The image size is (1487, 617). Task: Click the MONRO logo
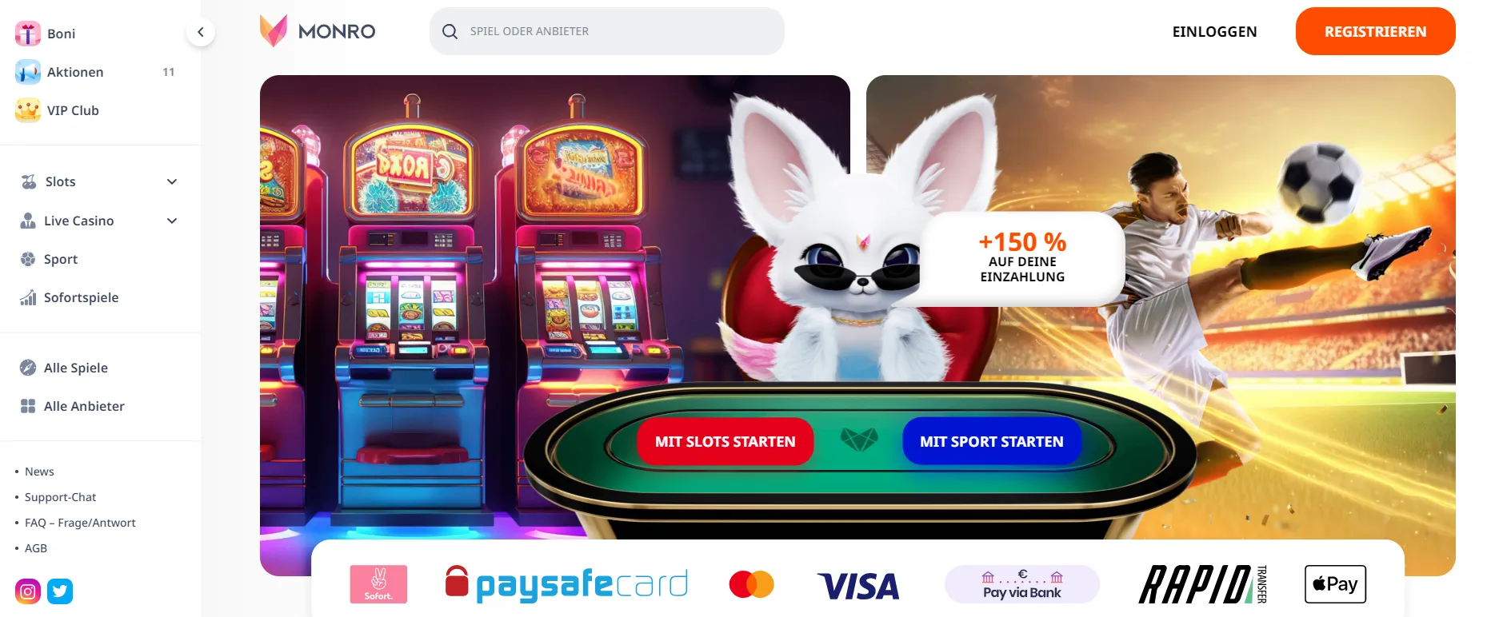coord(318,31)
